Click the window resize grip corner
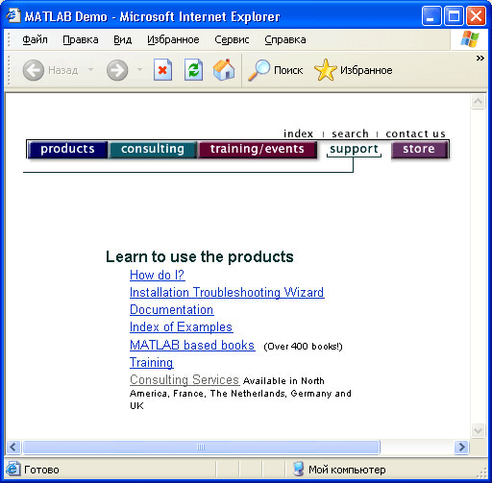 481,472
